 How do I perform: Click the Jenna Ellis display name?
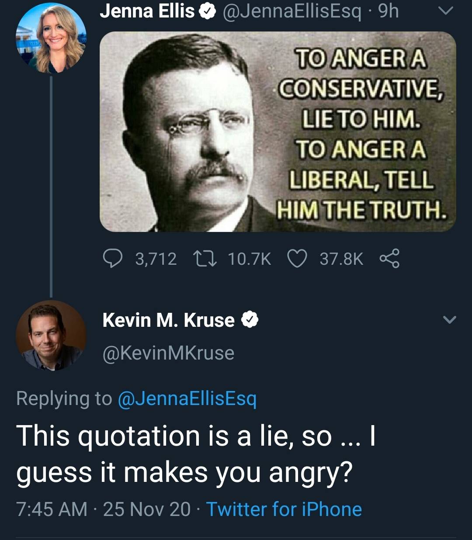click(147, 12)
